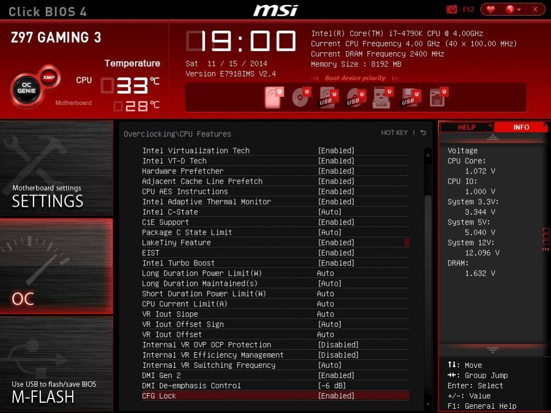Select the USB floppy boot device icon
Image resolution: width=551 pixels, height=413 pixels.
coord(410,97)
